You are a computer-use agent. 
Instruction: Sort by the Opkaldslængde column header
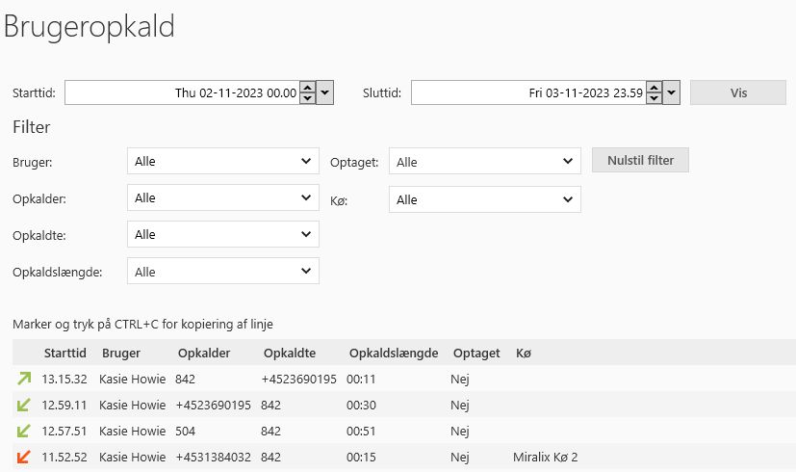point(394,354)
